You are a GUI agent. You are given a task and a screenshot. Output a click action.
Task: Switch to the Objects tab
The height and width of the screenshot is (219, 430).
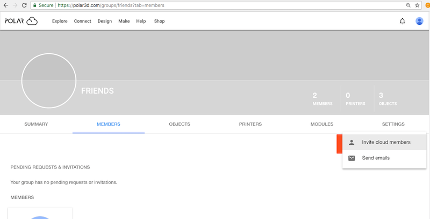[x=180, y=124]
